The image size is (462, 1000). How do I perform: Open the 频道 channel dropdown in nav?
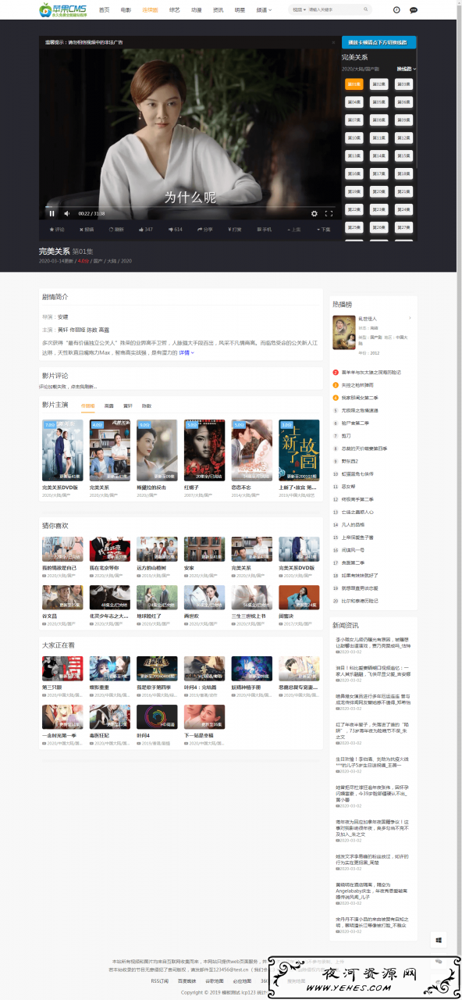tap(265, 10)
